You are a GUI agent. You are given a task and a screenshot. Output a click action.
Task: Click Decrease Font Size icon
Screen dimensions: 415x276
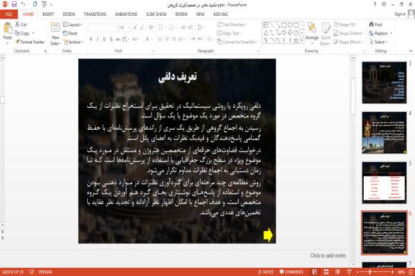[x=142, y=27]
